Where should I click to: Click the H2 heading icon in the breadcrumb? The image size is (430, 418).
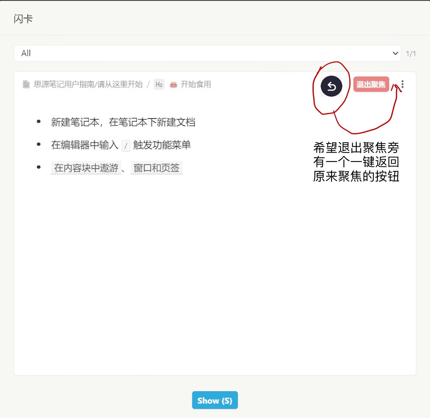pyautogui.click(x=159, y=84)
